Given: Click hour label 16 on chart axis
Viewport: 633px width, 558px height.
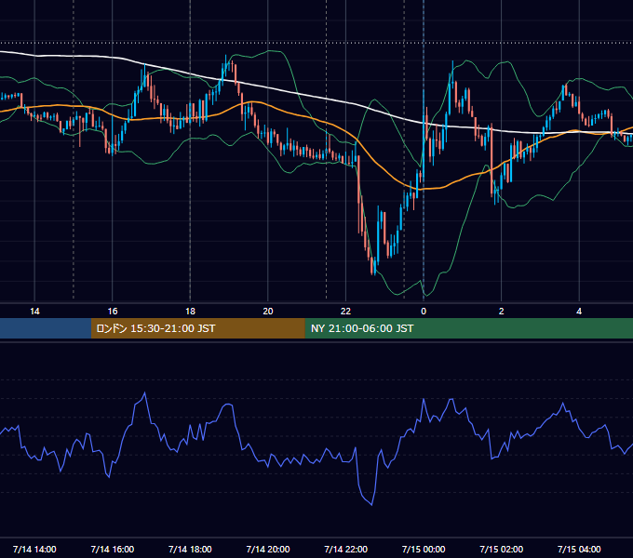Looking at the screenshot, I should coord(113,311).
